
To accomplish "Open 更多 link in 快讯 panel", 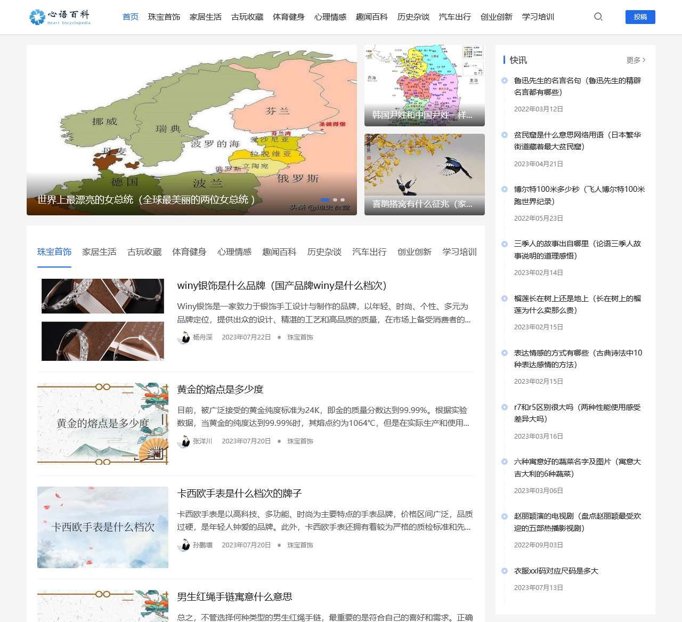I will tap(636, 60).
